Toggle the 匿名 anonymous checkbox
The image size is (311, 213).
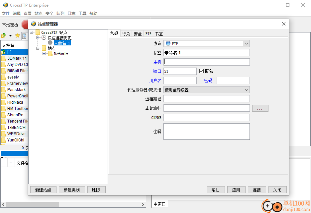pyautogui.click(x=201, y=71)
